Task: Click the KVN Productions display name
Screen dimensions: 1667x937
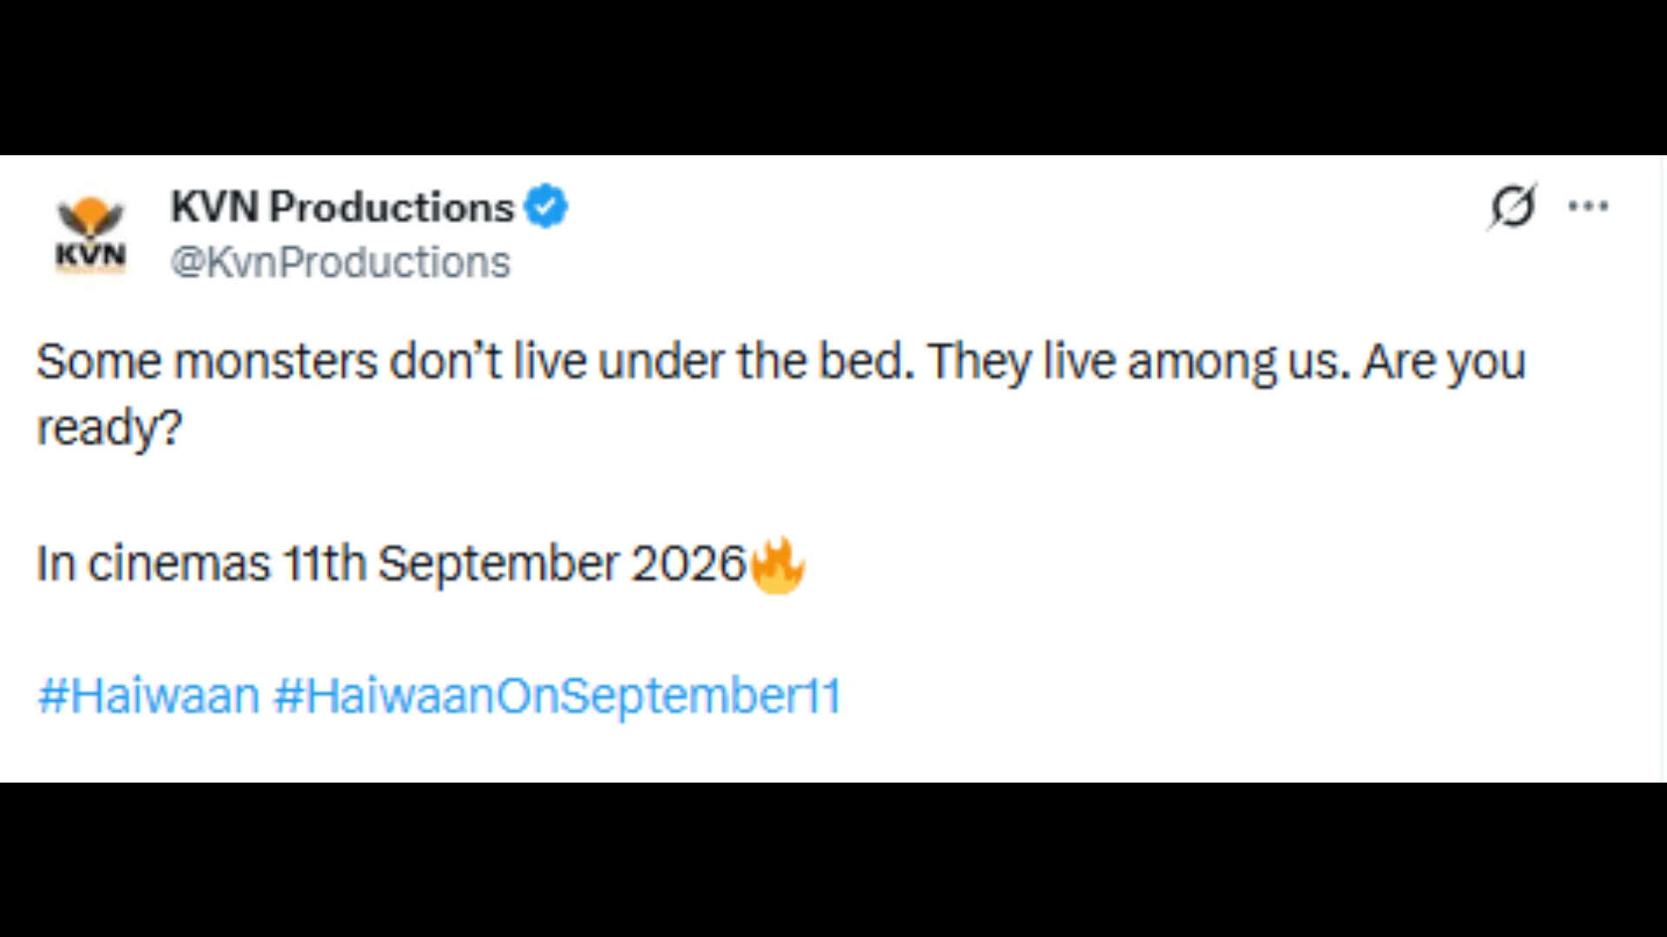Action: (343, 206)
